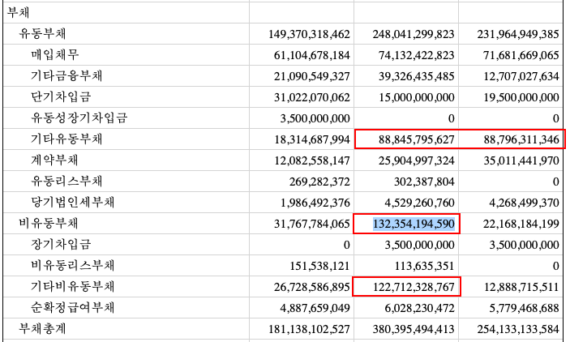This screenshot has height=342, width=570.
Task: Click cell 88,796,311,346 in the last column
Action: tap(521, 139)
